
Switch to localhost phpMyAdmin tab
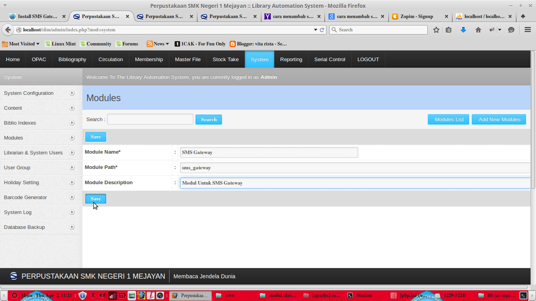(x=484, y=16)
